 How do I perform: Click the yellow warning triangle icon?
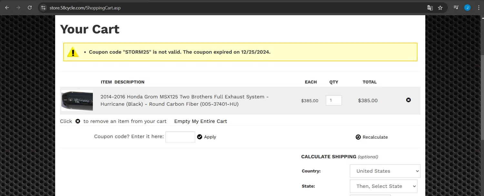73,52
